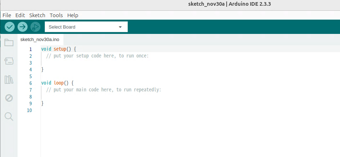Open the Library Manager books icon
Viewport: 340px width, 157px height.
[9, 80]
